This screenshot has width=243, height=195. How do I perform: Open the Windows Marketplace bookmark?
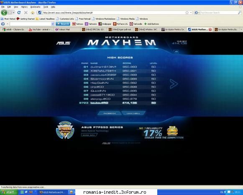coord(104,19)
